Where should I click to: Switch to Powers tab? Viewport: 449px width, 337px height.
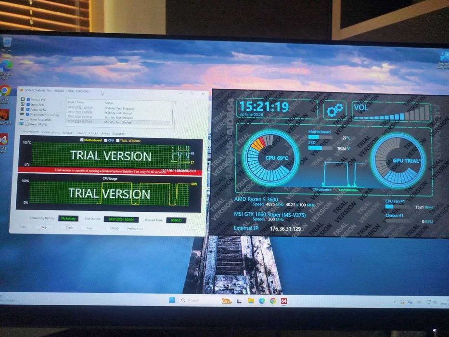pos(81,133)
